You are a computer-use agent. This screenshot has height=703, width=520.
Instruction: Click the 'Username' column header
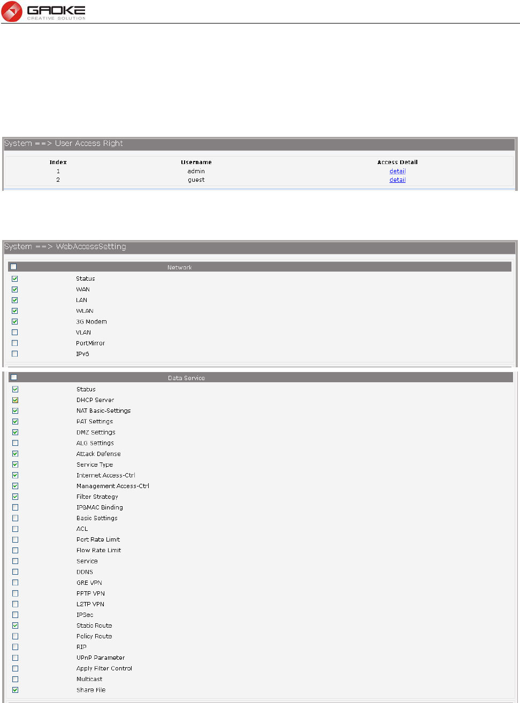point(196,162)
